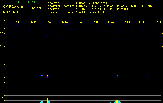This screenshot has height=103, width=163.
Task: Click the 0247 time marker
Action: tap(111, 22)
